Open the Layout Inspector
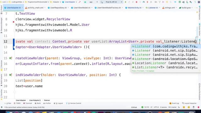 pyautogui.click(x=189, y=103)
